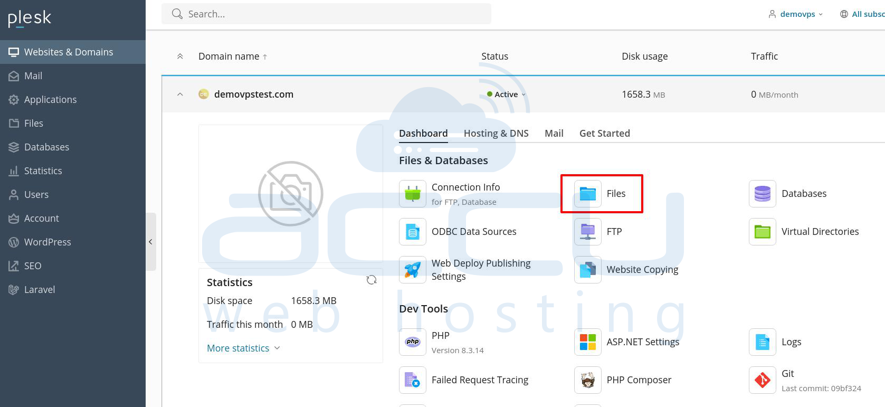Image resolution: width=885 pixels, height=407 pixels.
Task: Open ASP.NET Settings icon
Action: pyautogui.click(x=588, y=342)
